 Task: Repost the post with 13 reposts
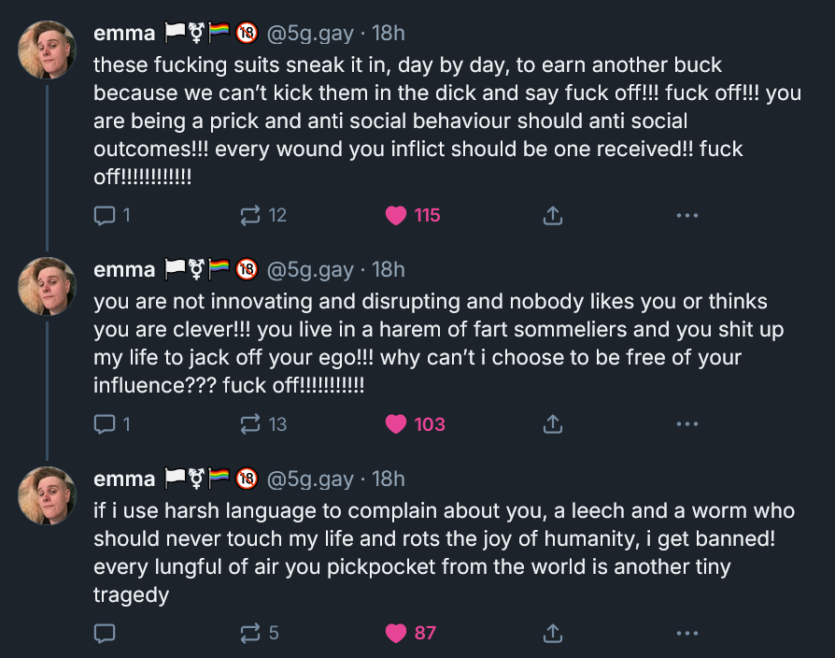click(x=250, y=424)
